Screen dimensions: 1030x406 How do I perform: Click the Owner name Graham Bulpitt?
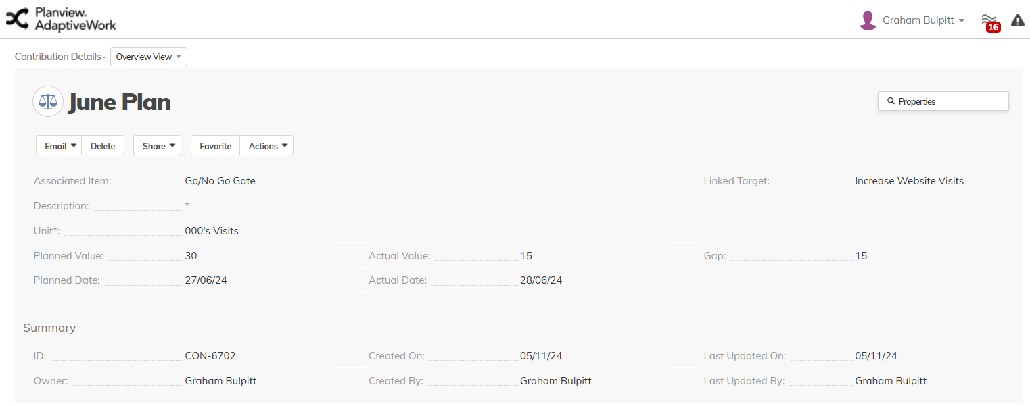pyautogui.click(x=220, y=381)
